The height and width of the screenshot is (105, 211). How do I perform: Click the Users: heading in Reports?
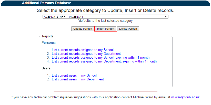point(47,68)
